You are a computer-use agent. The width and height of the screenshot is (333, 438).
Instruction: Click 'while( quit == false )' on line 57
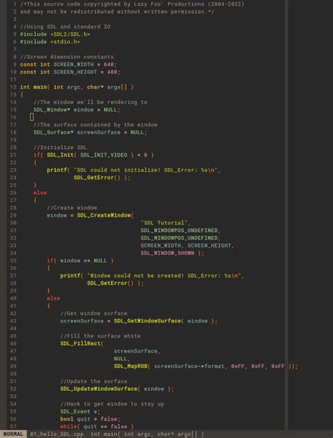[97, 426]
